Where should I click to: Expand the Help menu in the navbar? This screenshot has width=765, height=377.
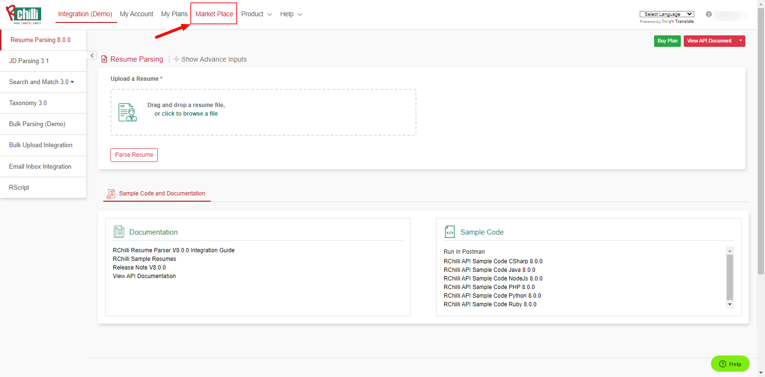(x=291, y=14)
